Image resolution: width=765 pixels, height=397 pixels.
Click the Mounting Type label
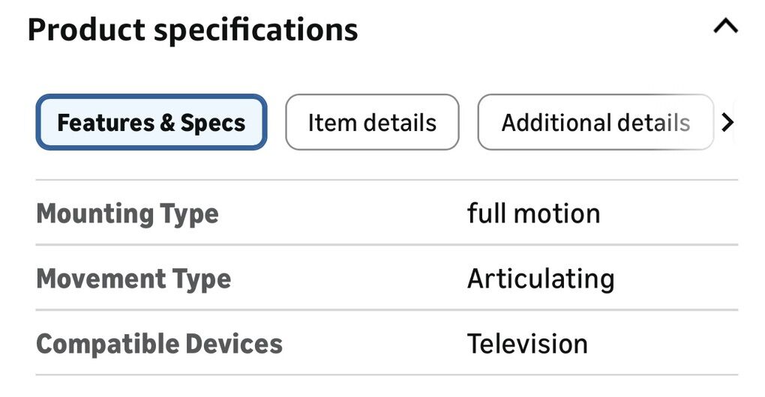(127, 214)
